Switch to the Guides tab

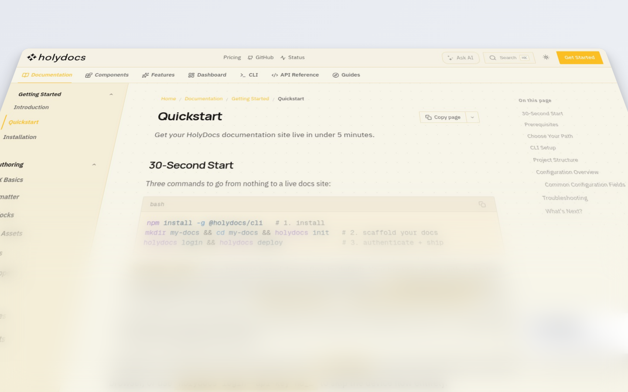346,75
